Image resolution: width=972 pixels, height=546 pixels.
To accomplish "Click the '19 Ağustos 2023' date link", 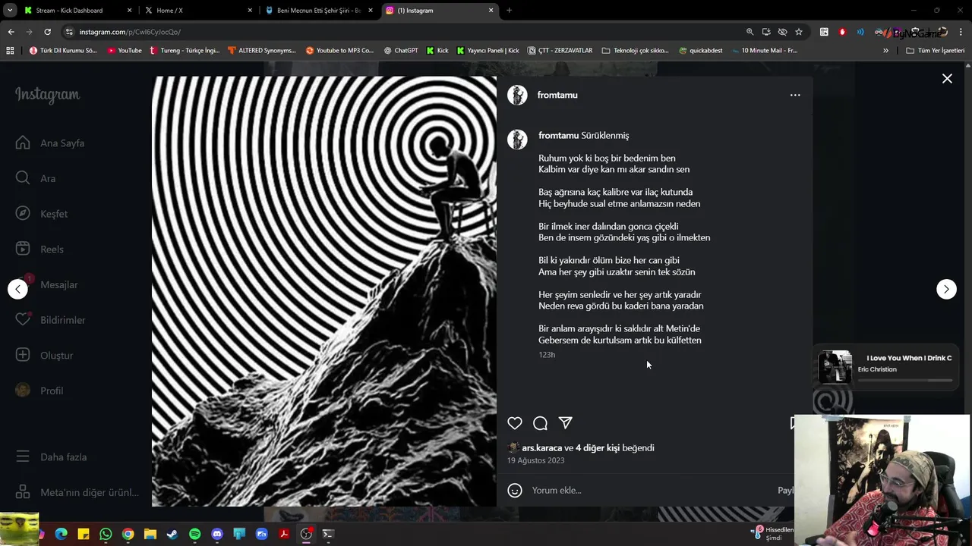I will click(x=535, y=460).
